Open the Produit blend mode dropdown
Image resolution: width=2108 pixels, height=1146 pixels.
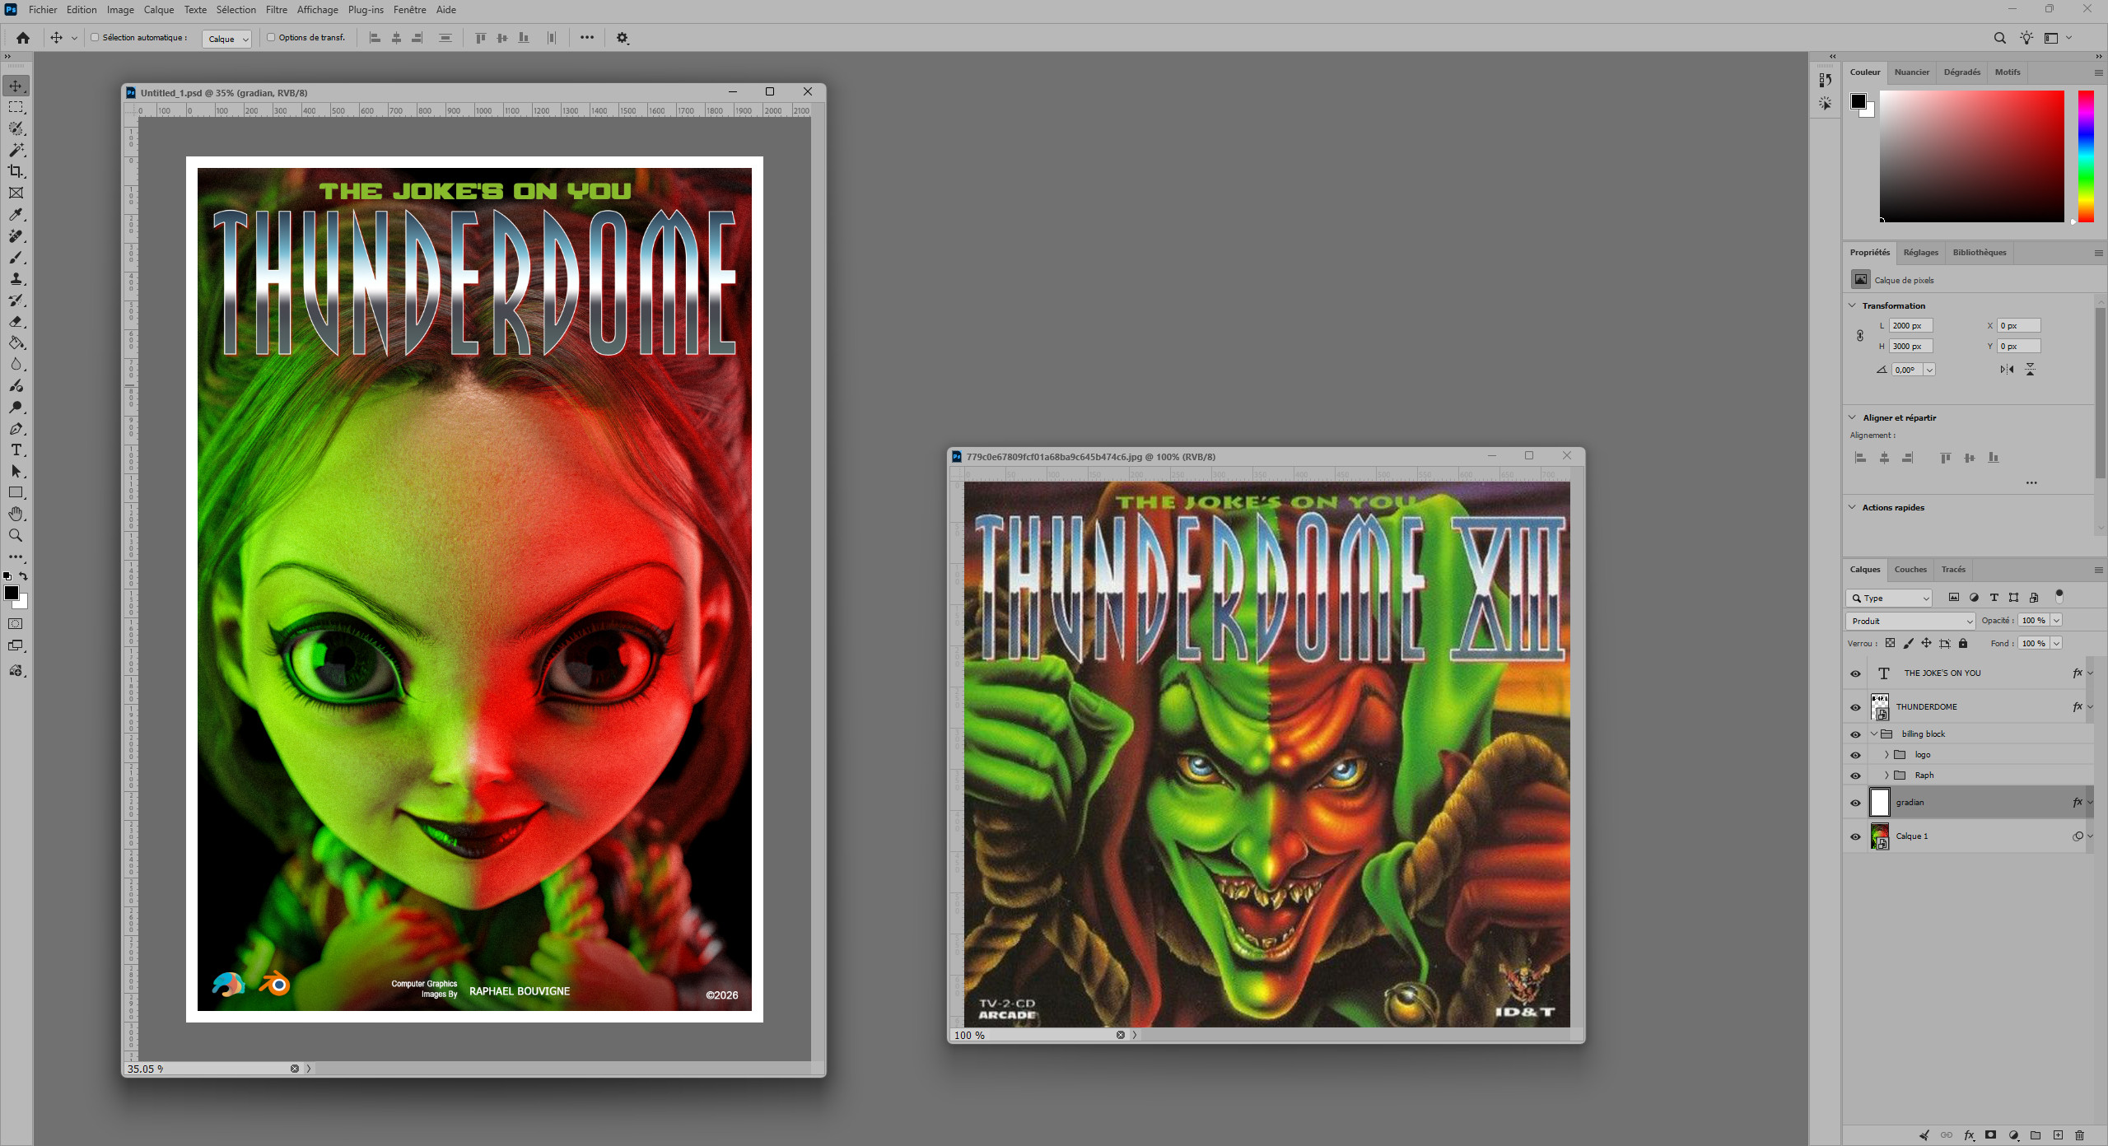pyautogui.click(x=1910, y=621)
